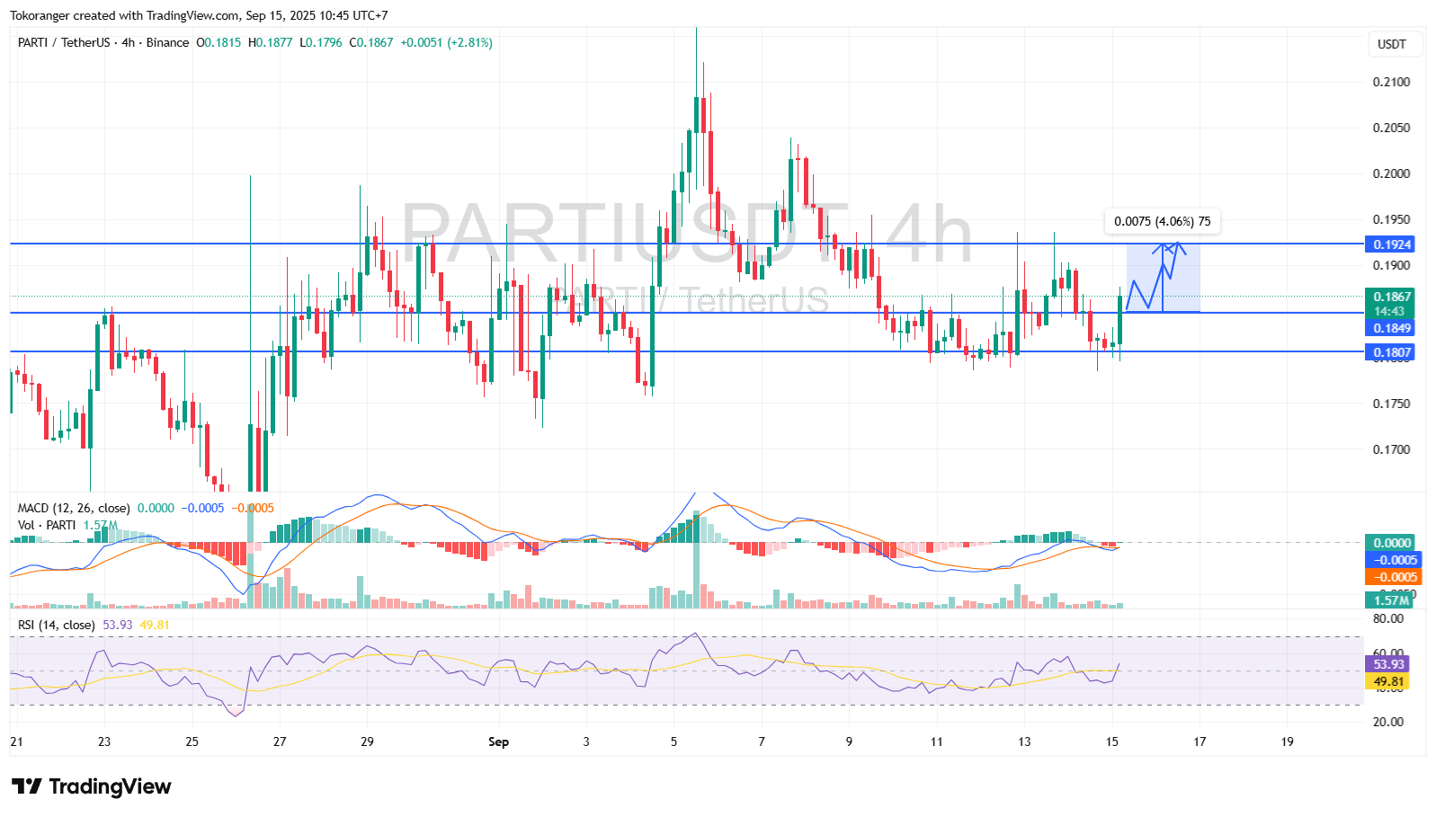Click date 21 on the time axis
Screen dimensions: 1436x817
coord(16,742)
